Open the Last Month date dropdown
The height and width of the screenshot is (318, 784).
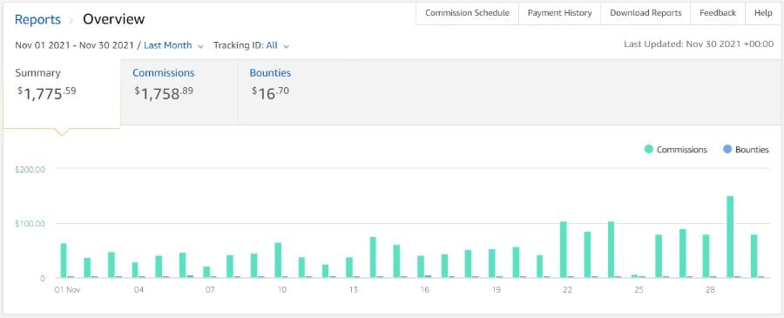pos(167,45)
